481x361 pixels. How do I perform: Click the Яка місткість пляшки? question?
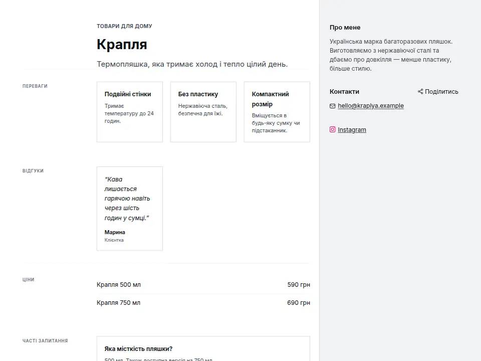pos(138,349)
